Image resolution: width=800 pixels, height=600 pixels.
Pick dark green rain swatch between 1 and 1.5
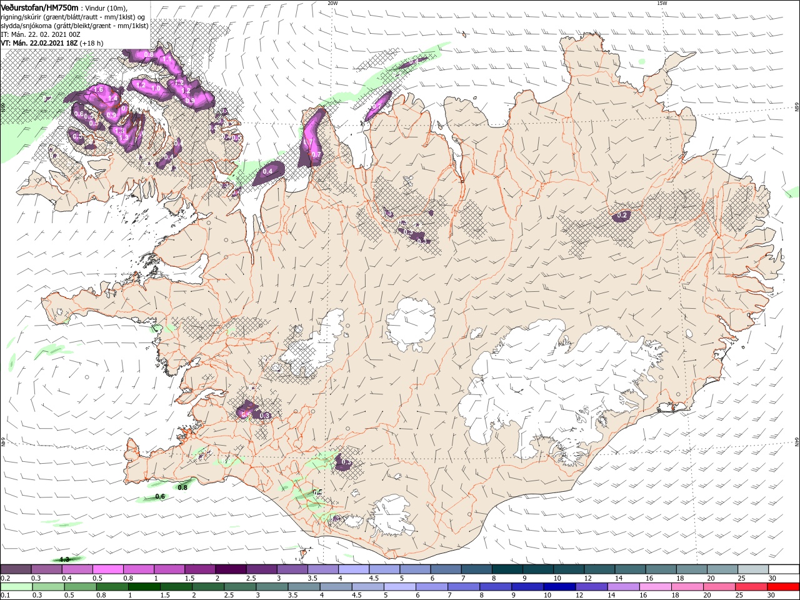(144, 587)
